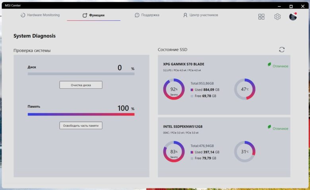Viewport: 310px width, 190px height.
Task: Click the Освободить часть памяти button
Action: [81, 125]
